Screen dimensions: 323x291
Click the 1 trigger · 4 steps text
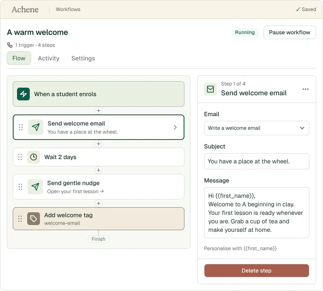click(35, 45)
